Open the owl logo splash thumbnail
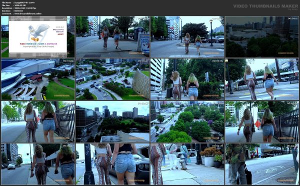Image resolution: width=300 pixels, height=186 pixels. click(38, 36)
